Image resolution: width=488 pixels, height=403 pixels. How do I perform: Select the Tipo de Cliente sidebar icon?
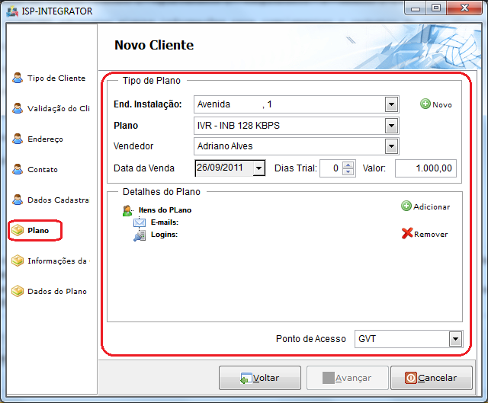(x=18, y=78)
